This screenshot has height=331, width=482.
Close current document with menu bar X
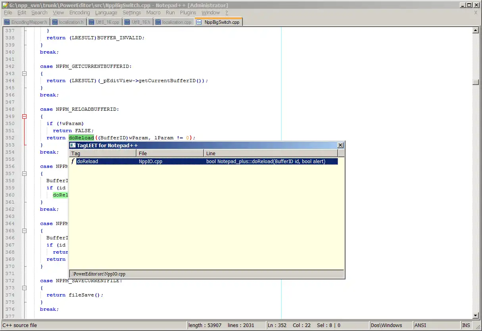(476, 13)
